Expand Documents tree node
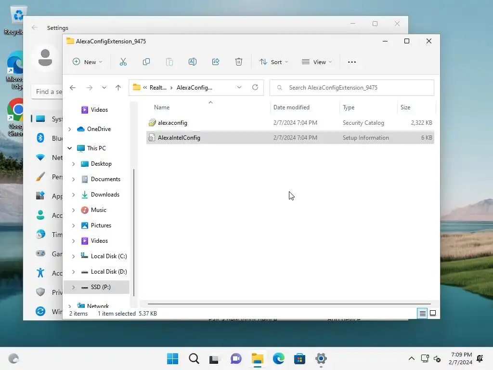 [73, 179]
